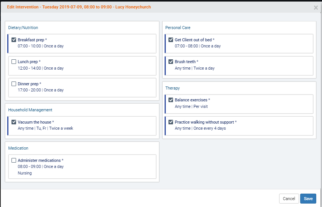Click the Therapy section heading
This screenshot has height=207, width=322.
click(172, 88)
